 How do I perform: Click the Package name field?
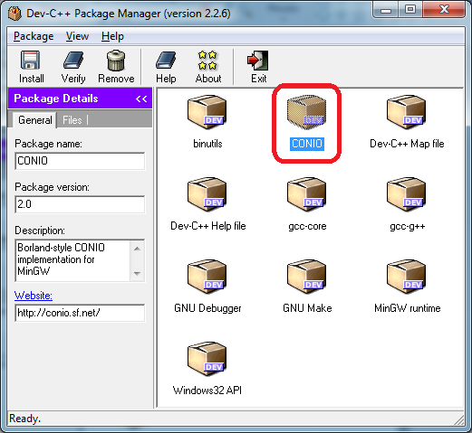pyautogui.click(x=80, y=161)
